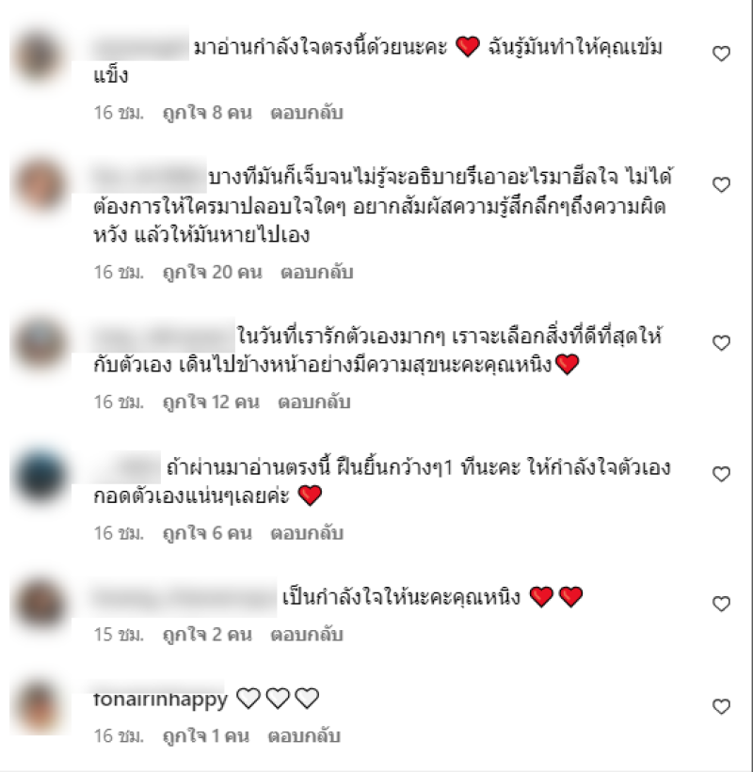Reply to the comment with 12 likes
Screen dimensions: 753x772
pyautogui.click(x=314, y=402)
